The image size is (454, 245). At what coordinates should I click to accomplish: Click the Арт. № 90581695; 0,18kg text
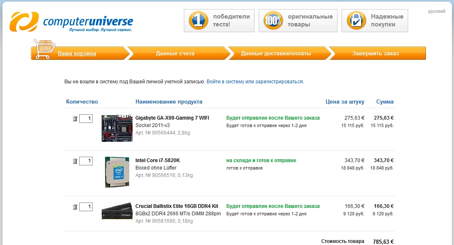(164, 221)
